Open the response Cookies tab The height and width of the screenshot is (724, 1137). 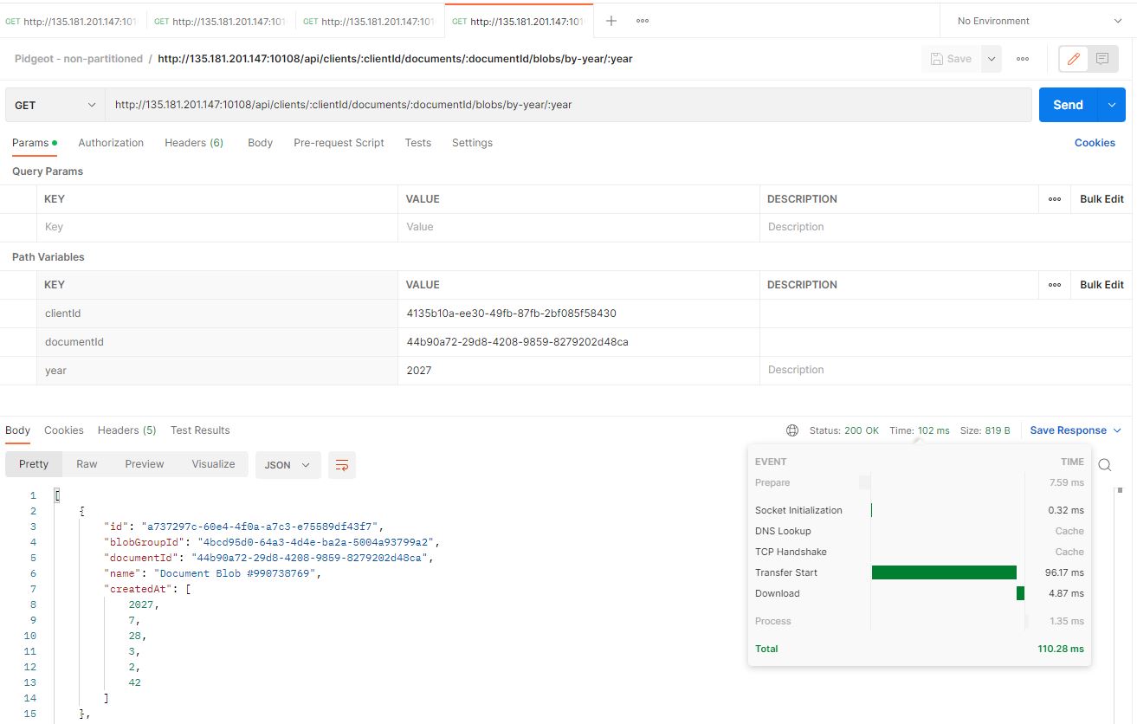point(64,430)
